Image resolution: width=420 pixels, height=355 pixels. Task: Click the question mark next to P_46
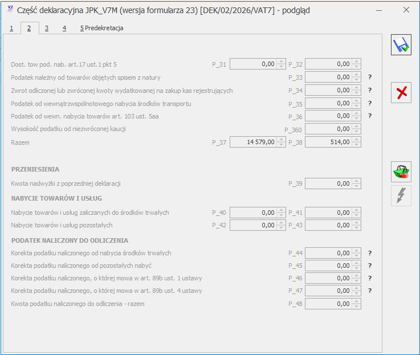click(x=370, y=278)
